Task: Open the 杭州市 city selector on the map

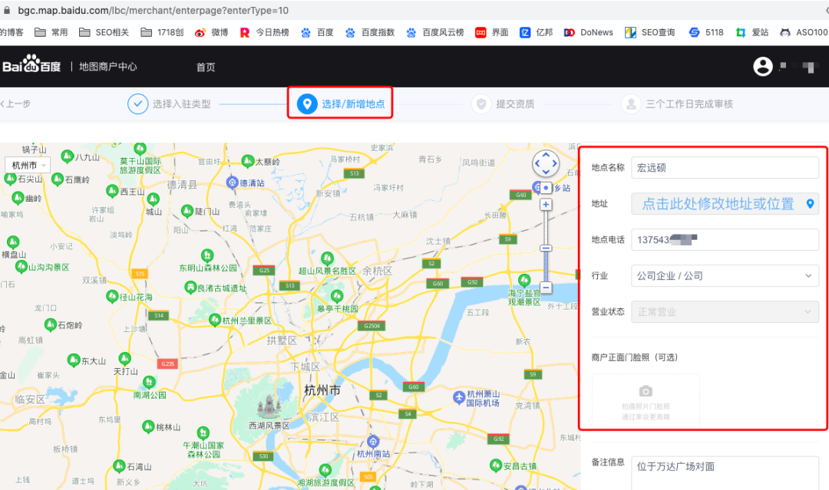Action: point(26,164)
